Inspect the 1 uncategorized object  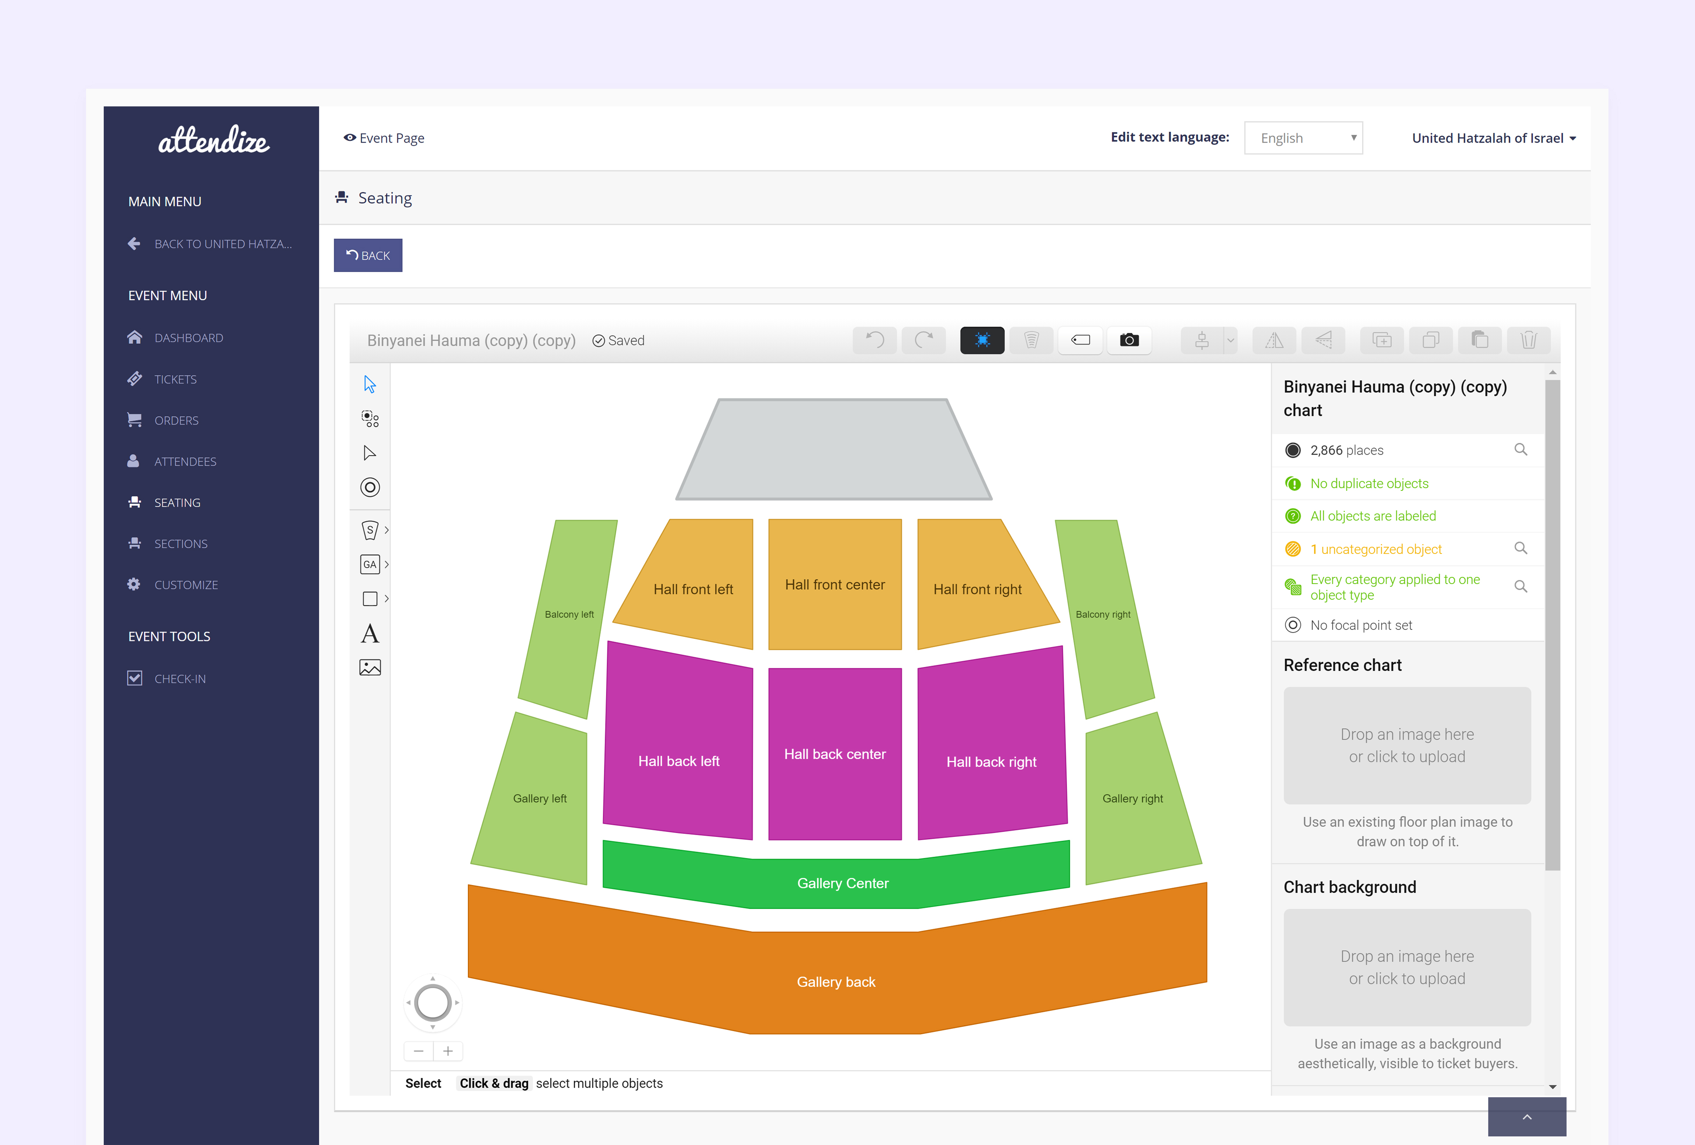[x=1375, y=549]
